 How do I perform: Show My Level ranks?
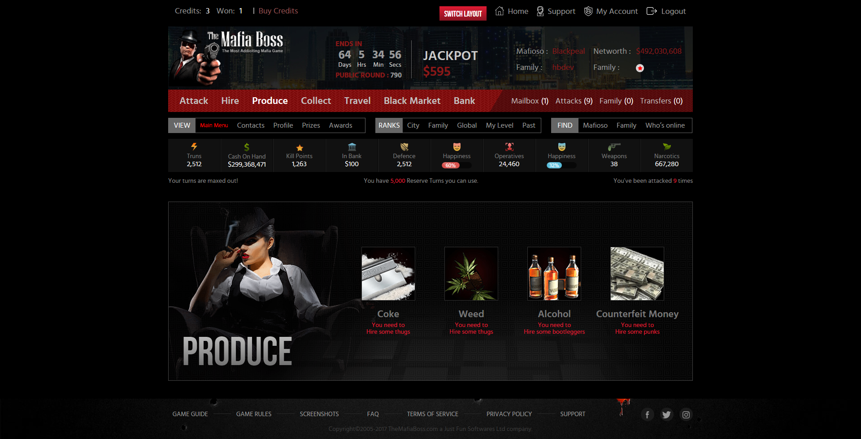coord(500,125)
